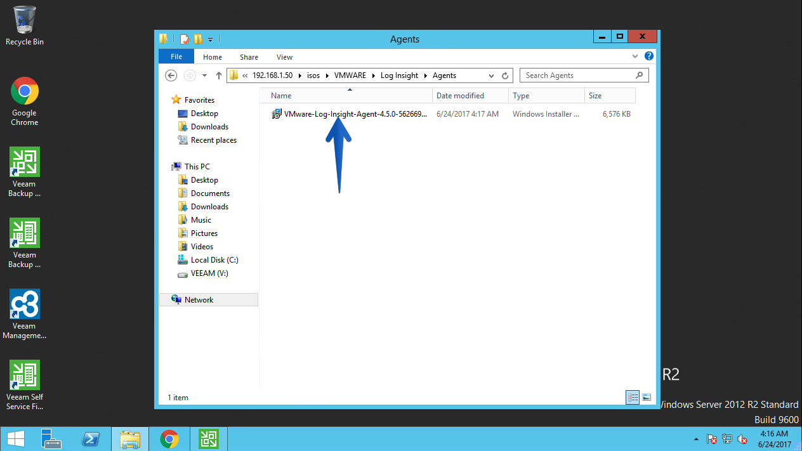Click the network tray icon

point(727,439)
